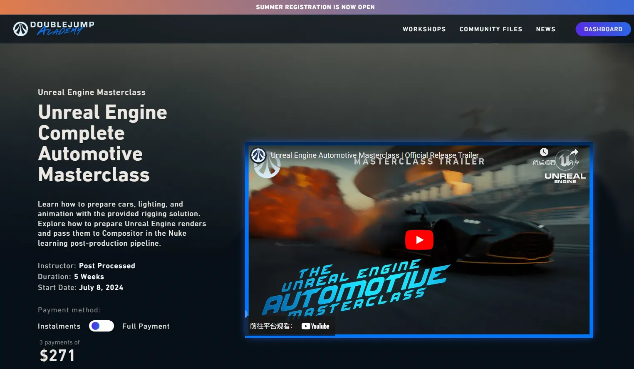Open the Community Files menu item
Screen dimensions: 634x369
tap(490, 29)
